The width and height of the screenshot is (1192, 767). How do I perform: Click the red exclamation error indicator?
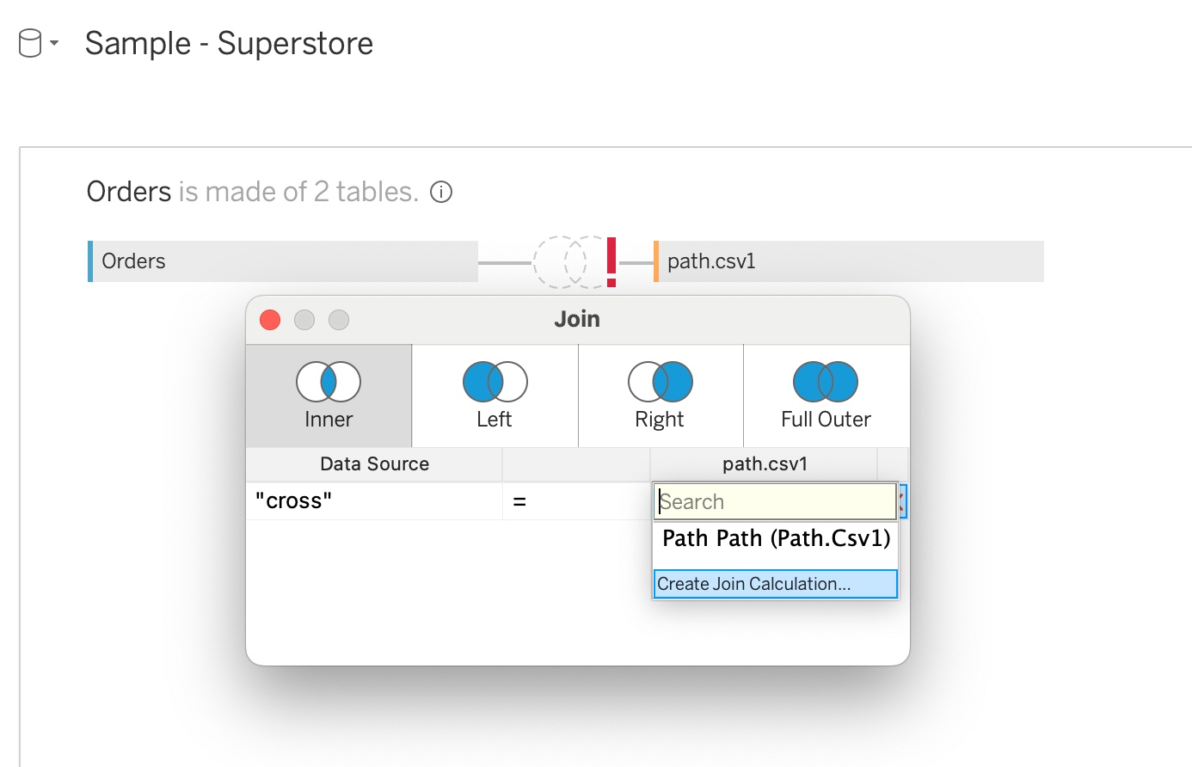(x=611, y=261)
